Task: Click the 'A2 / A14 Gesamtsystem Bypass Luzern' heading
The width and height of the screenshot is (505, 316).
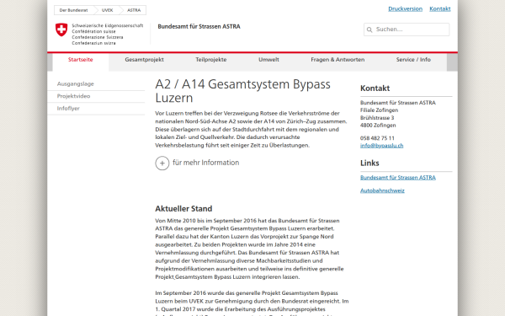Action: coord(243,91)
